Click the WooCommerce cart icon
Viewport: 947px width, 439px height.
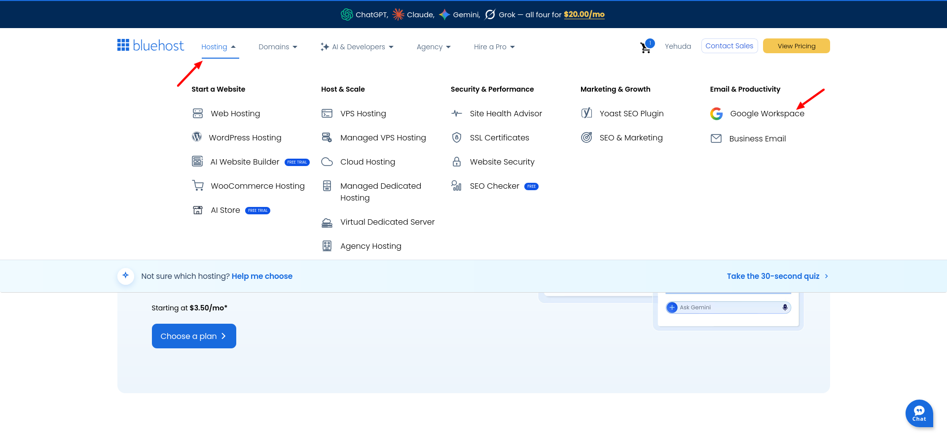point(198,185)
